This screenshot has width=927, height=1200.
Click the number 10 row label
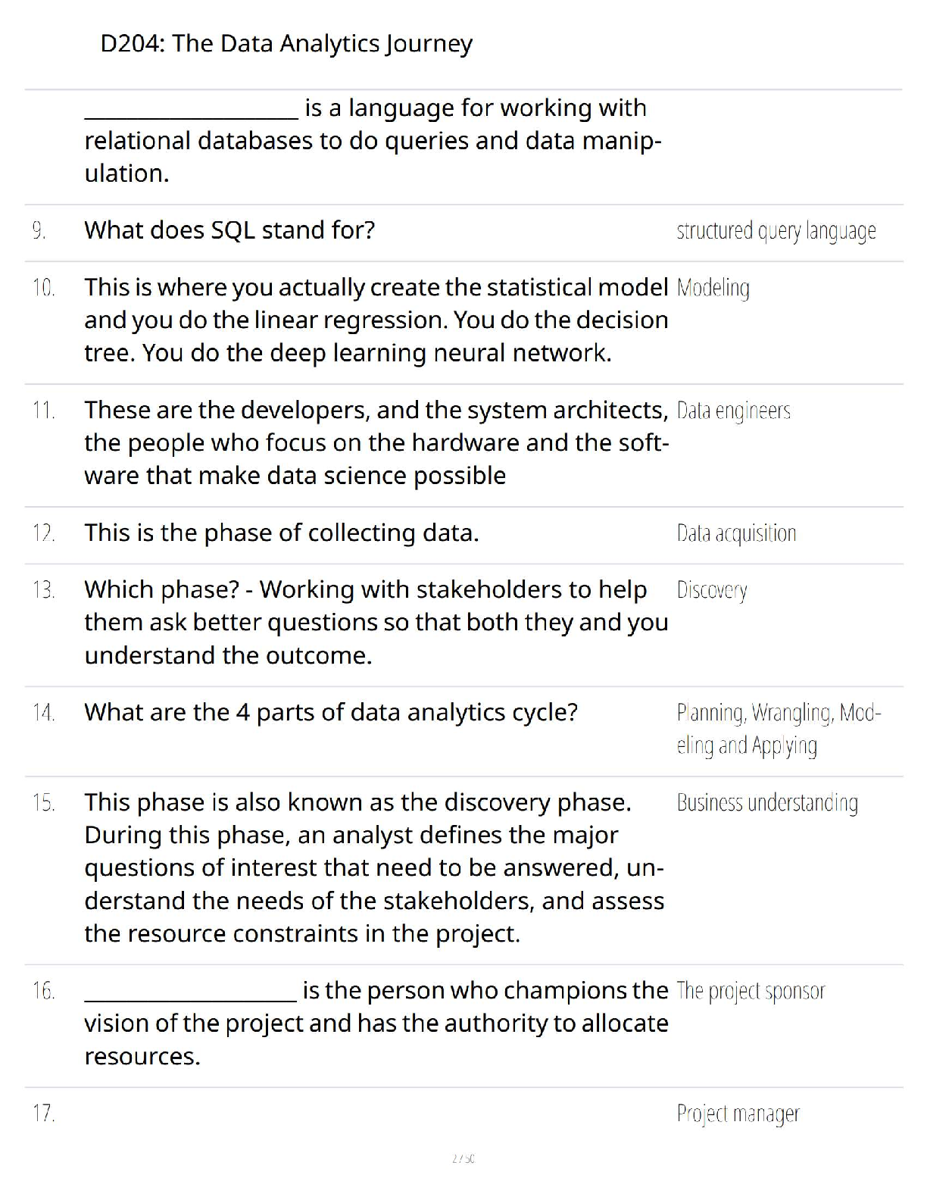[43, 288]
